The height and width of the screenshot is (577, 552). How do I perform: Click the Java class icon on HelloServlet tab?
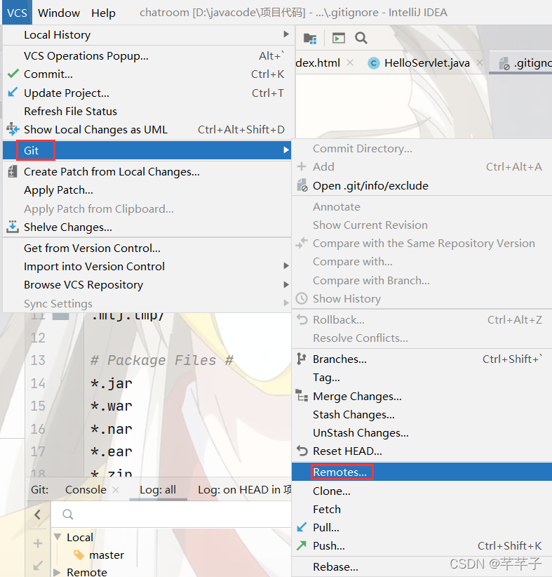click(374, 63)
